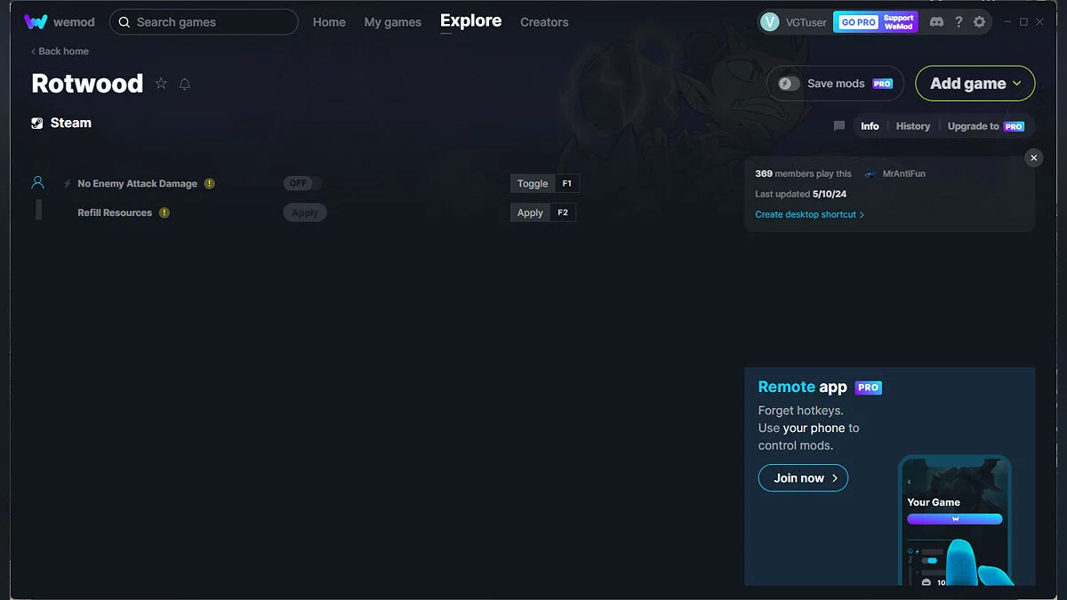Click the Refill Resources label
The width and height of the screenshot is (1067, 600).
115,213
